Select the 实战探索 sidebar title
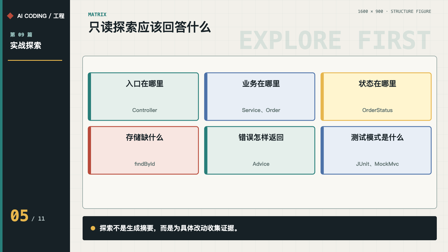 (x=26, y=45)
